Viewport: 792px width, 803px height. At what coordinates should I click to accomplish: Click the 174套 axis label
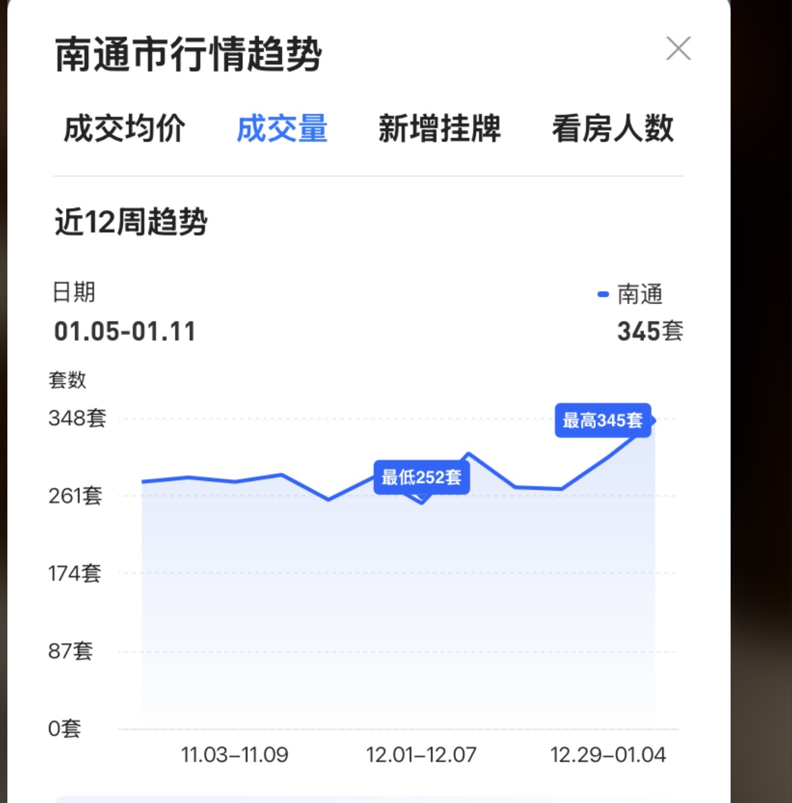(75, 573)
